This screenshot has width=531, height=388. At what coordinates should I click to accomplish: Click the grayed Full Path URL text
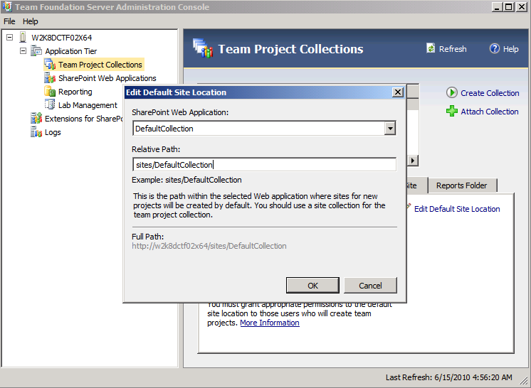[x=209, y=246]
